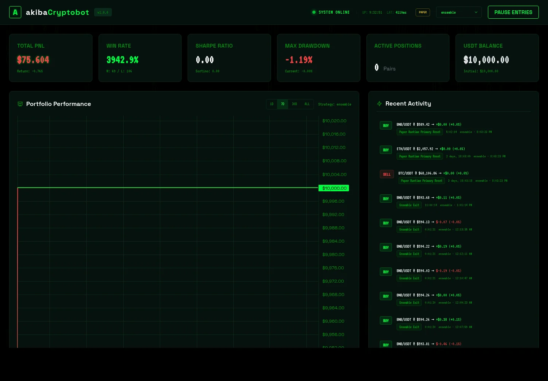Select the ALL chart range tab

[x=307, y=104]
